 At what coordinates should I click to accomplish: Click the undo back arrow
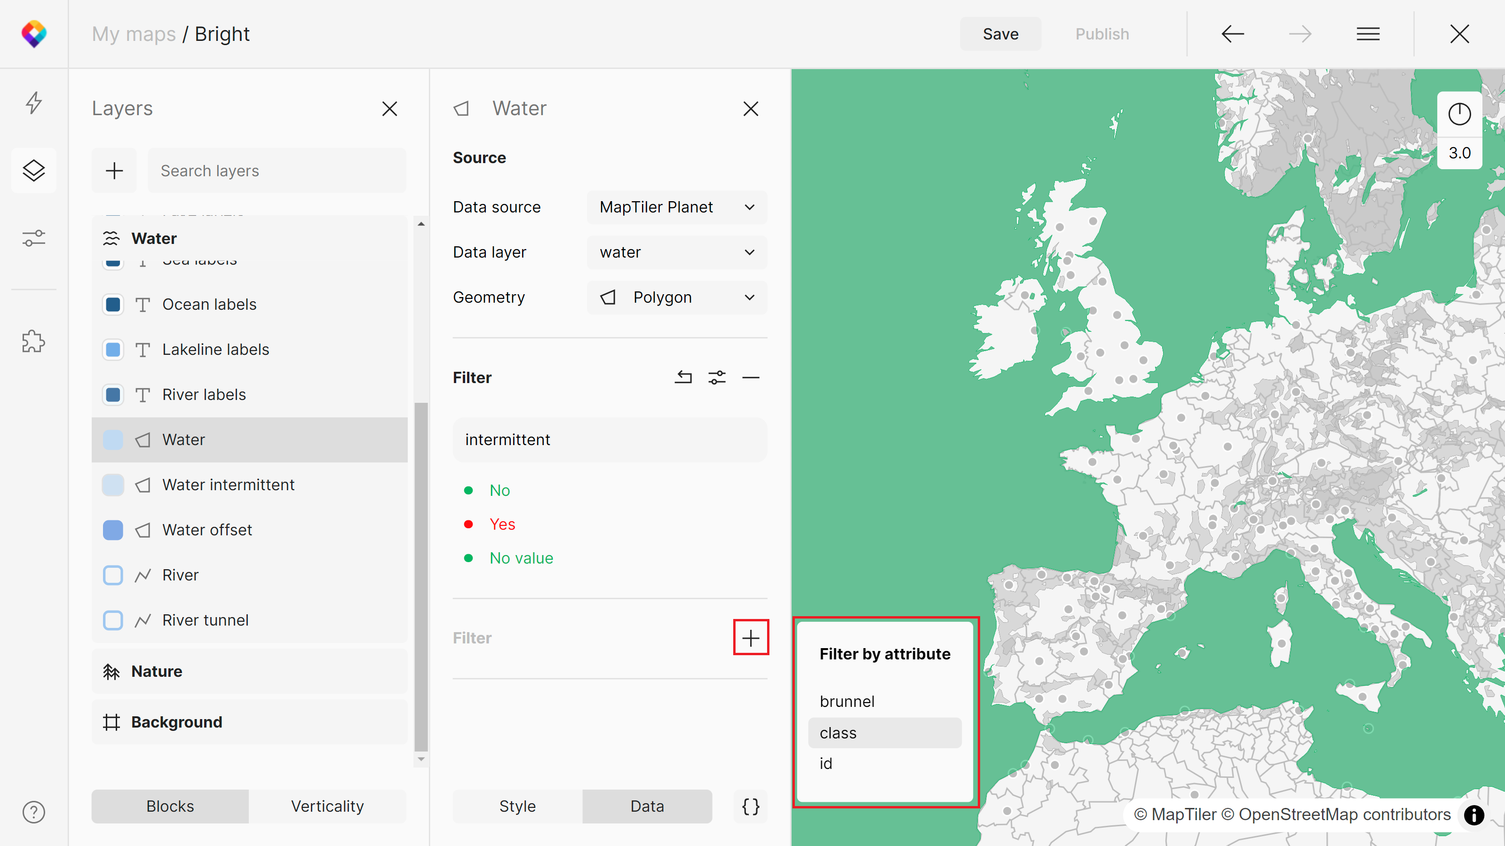(x=1233, y=34)
